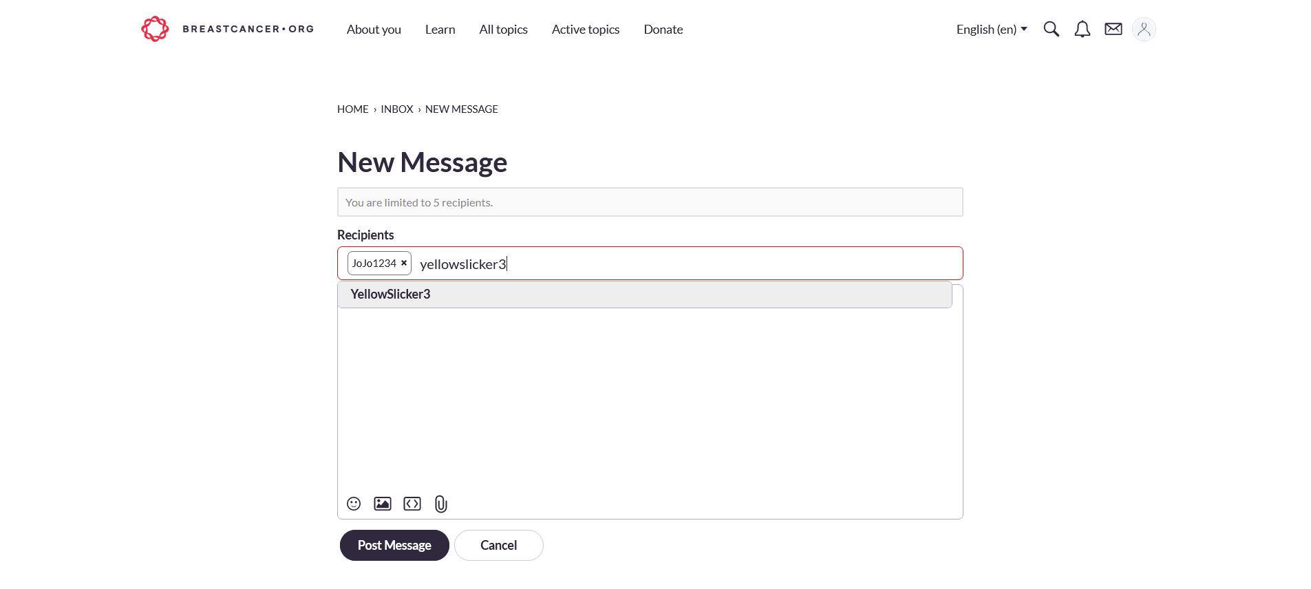Click the NEW MESSAGE breadcrumb
The width and height of the screenshot is (1311, 589).
coord(462,109)
